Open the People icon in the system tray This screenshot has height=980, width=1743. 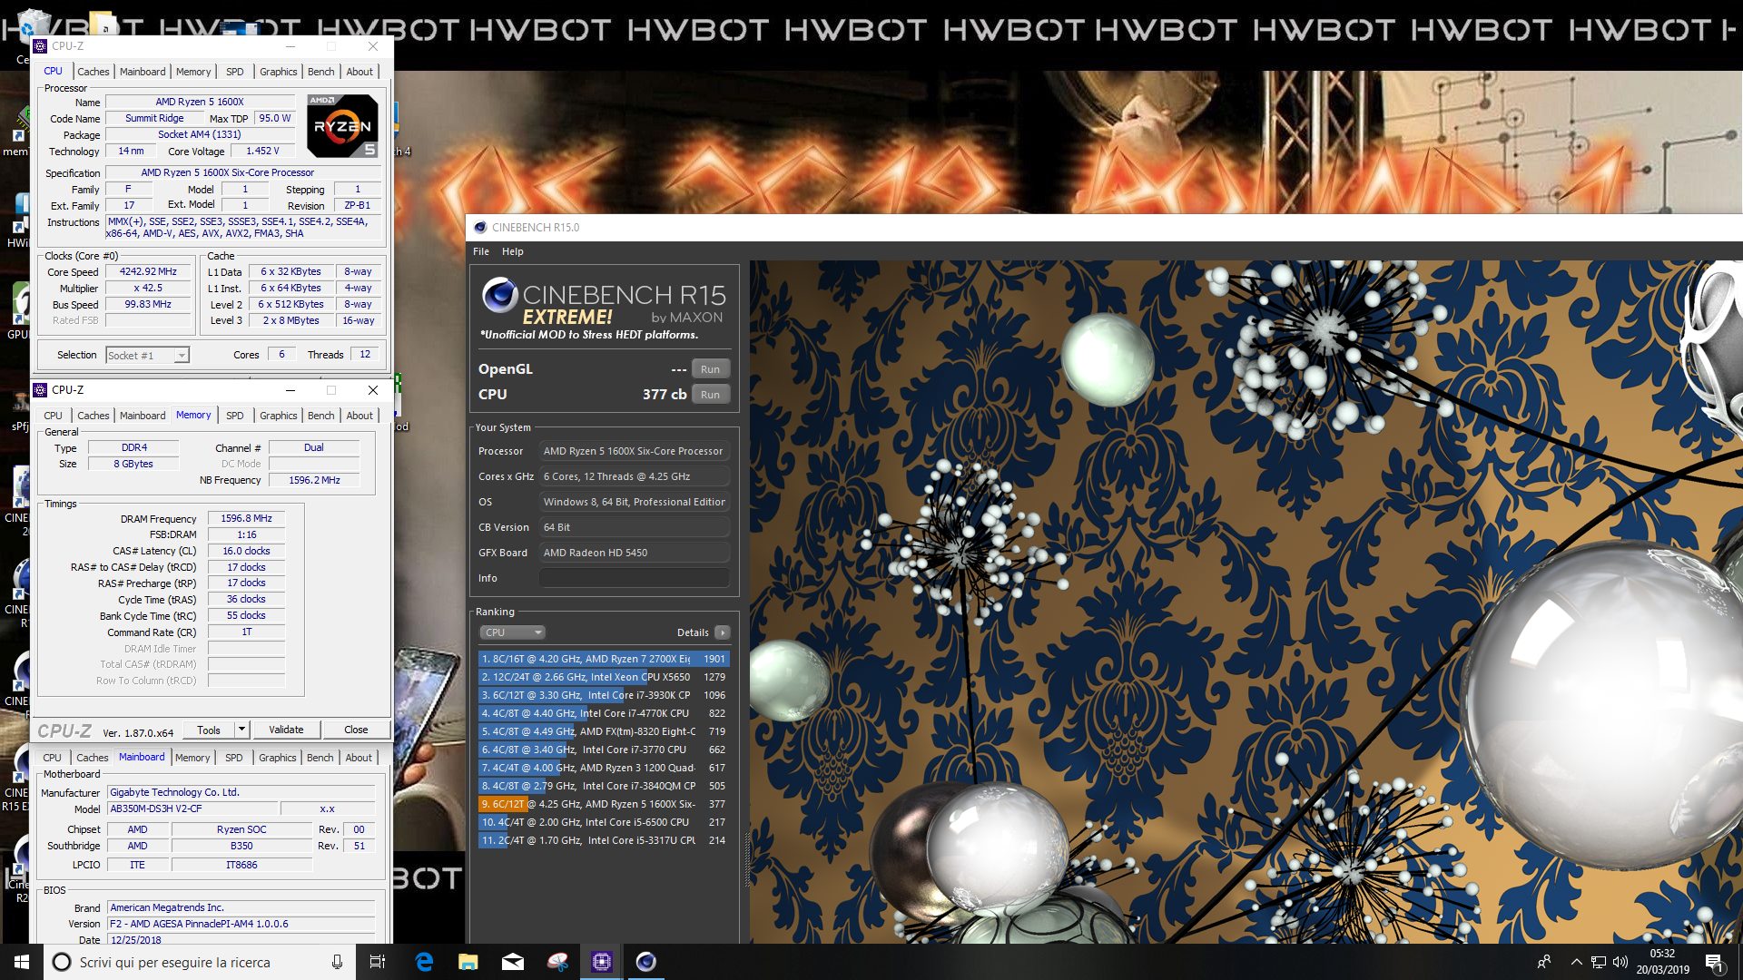(x=1544, y=962)
